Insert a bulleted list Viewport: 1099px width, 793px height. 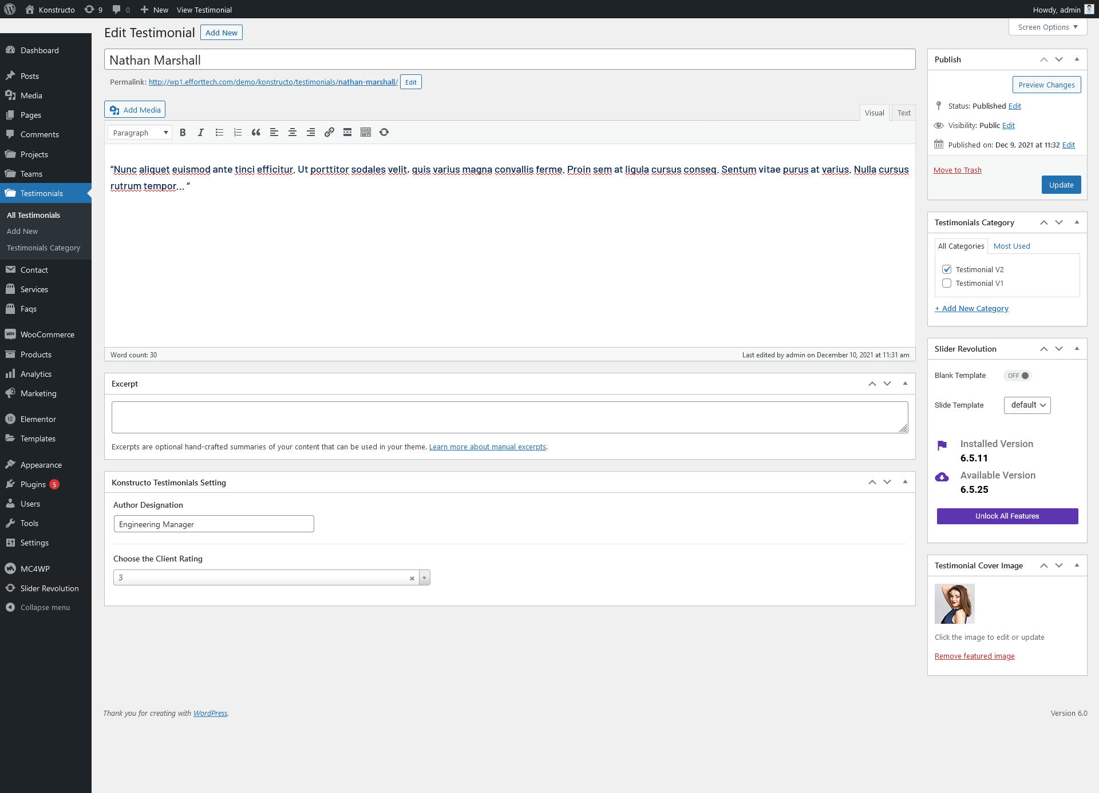pyautogui.click(x=219, y=133)
